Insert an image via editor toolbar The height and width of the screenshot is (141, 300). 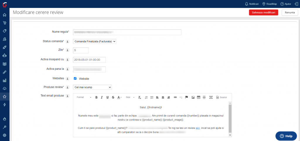coord(193,97)
